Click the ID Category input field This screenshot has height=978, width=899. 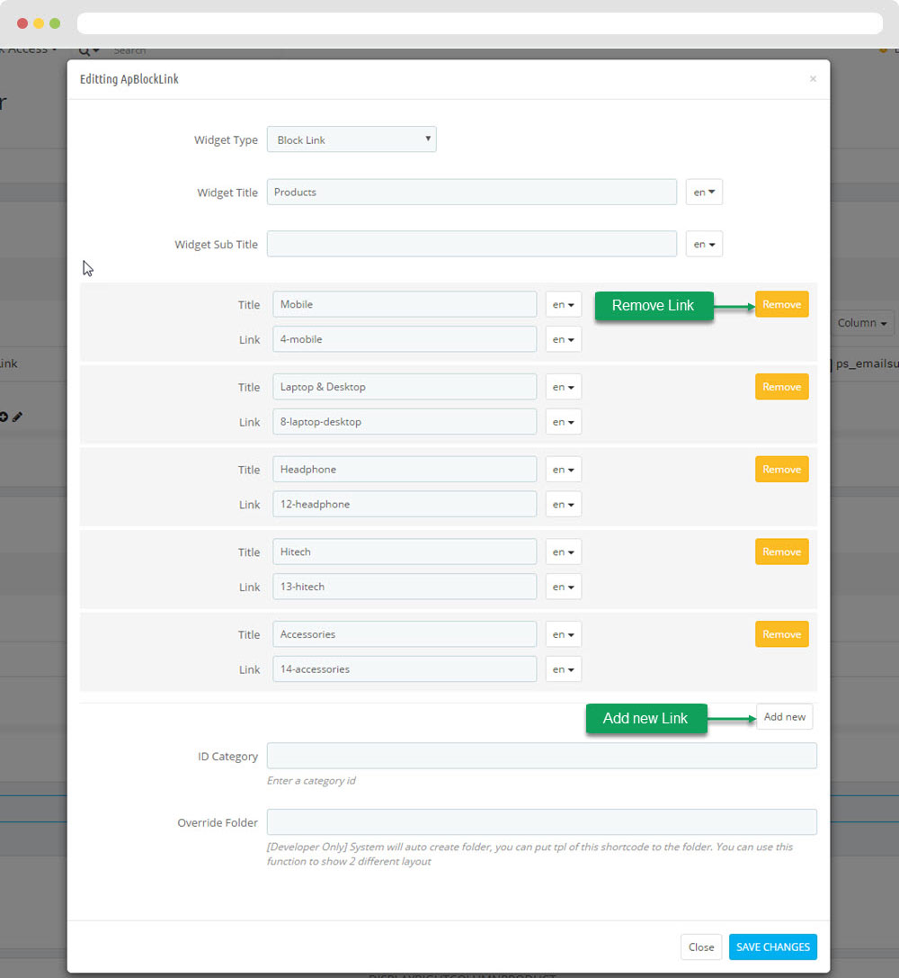[541, 756]
